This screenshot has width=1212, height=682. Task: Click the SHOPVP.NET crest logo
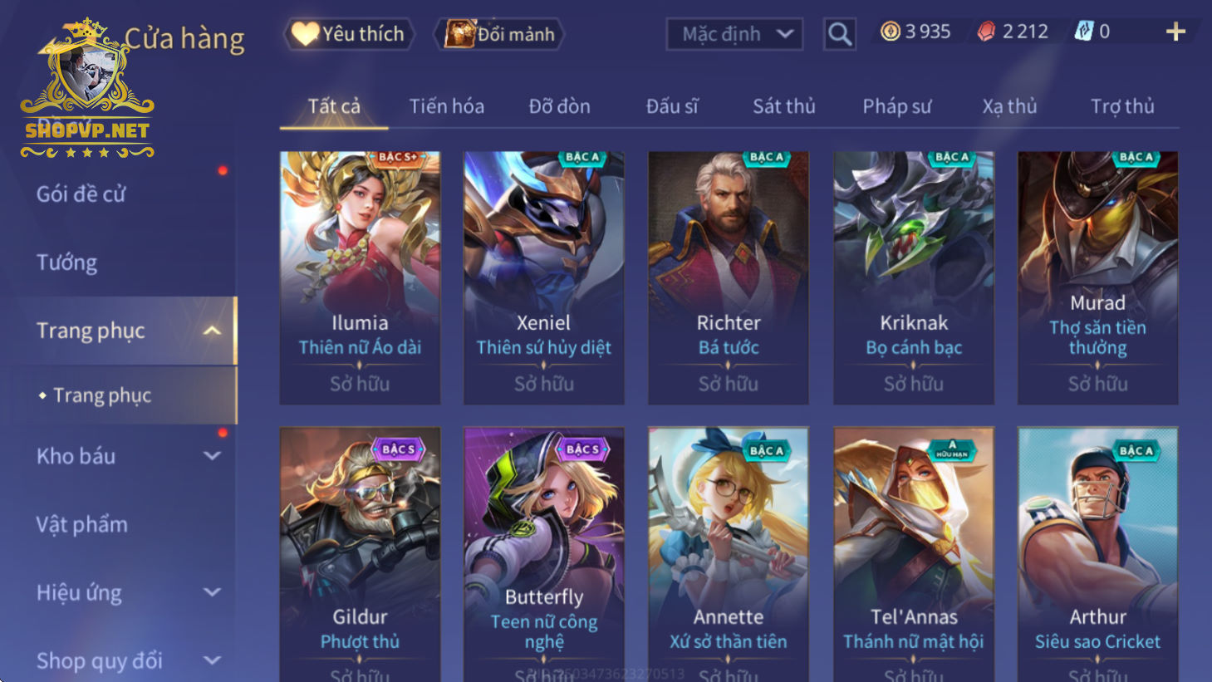coord(87,89)
